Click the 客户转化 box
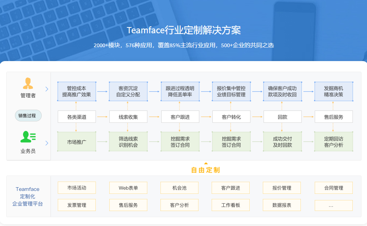 (231, 116)
